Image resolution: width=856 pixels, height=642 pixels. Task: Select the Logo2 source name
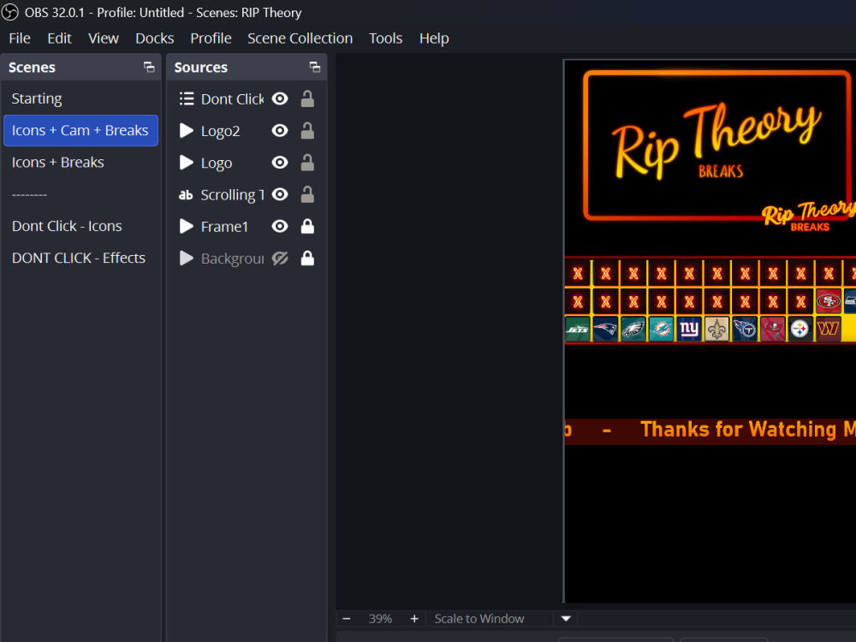pyautogui.click(x=220, y=132)
